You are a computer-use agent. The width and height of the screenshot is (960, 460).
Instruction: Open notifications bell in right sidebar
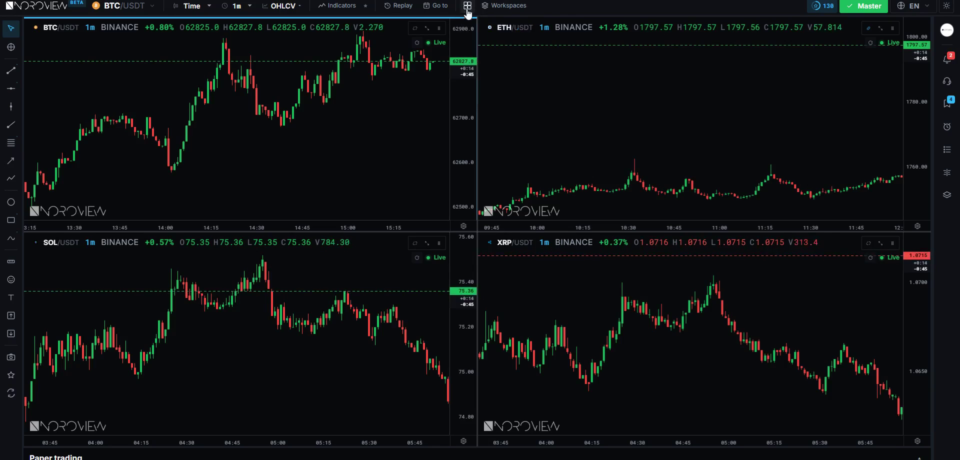point(947,59)
